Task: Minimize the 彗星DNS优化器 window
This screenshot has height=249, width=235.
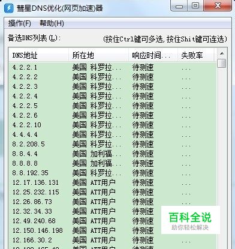Action: 179,5
